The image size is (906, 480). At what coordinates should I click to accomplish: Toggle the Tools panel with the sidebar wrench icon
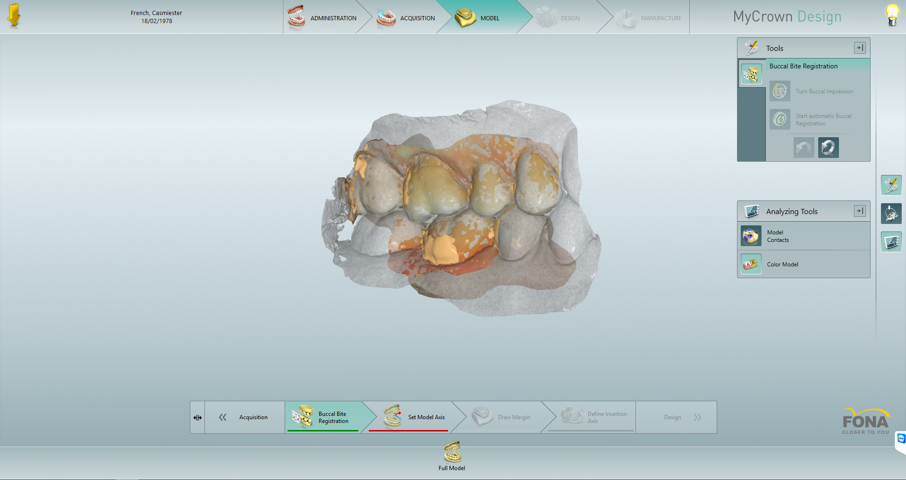(891, 185)
